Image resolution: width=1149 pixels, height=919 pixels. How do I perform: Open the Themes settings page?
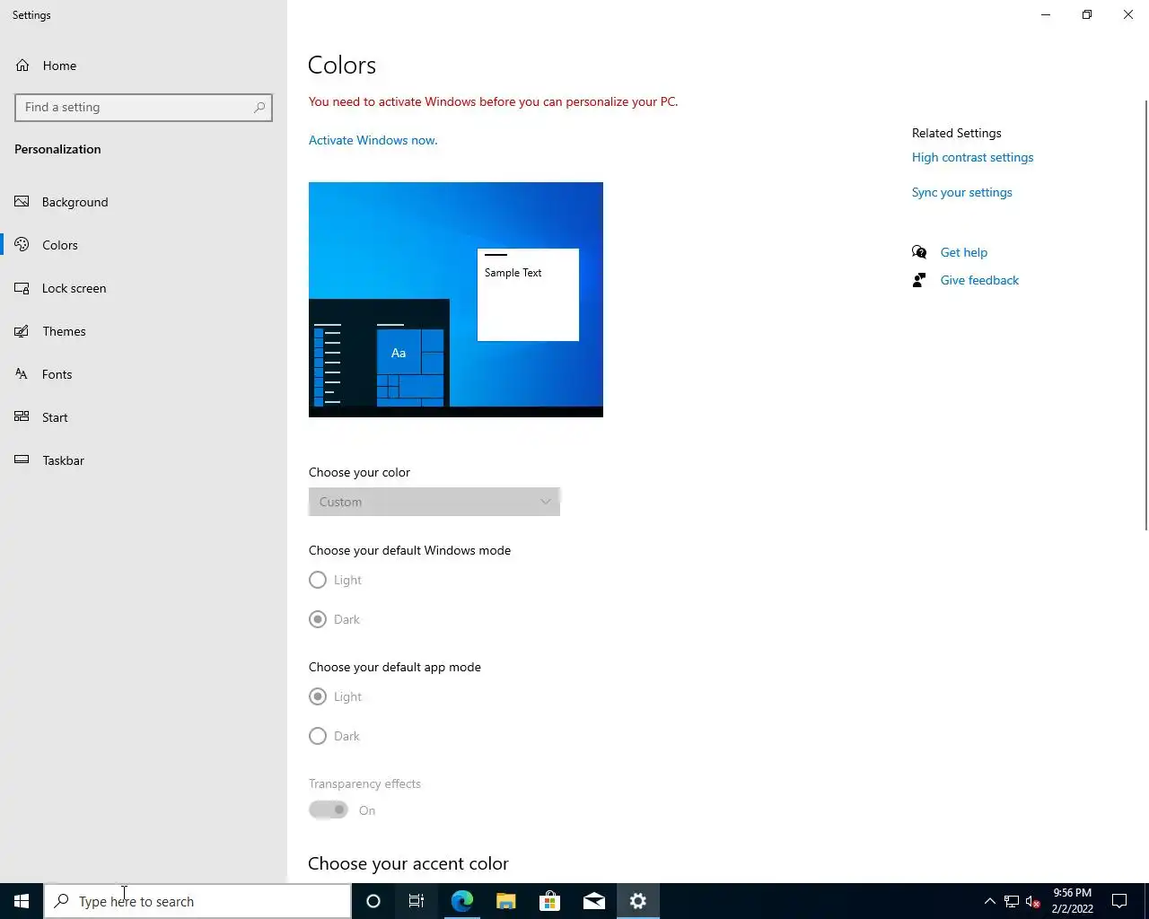tap(144, 331)
